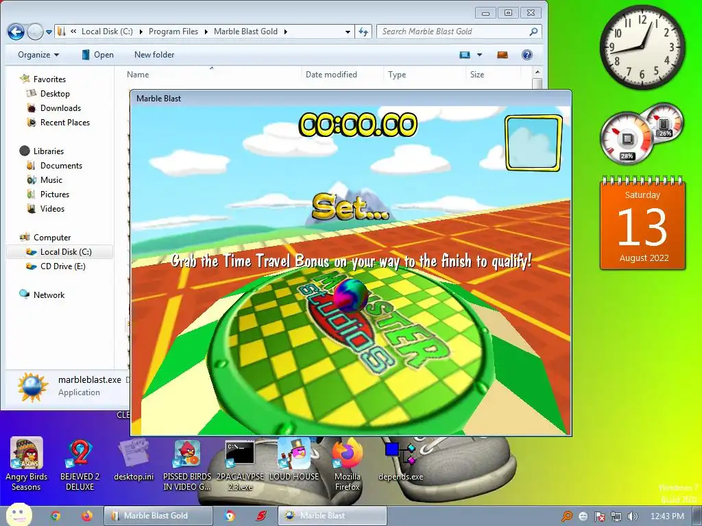This screenshot has height=526, width=702.
Task: Select Desktop under Favorites
Action: (x=55, y=93)
